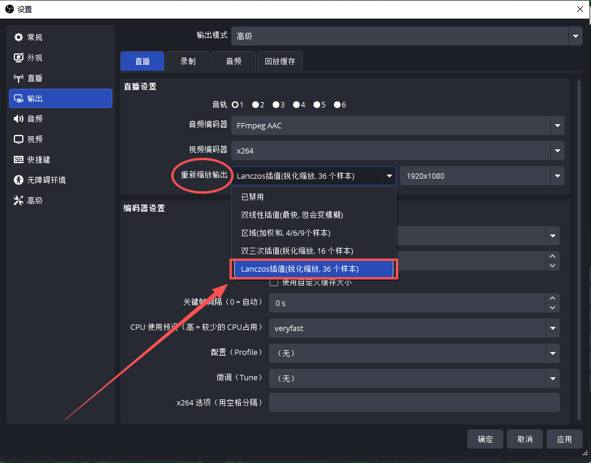Click the 音频 speaker icon in sidebar

pos(18,119)
